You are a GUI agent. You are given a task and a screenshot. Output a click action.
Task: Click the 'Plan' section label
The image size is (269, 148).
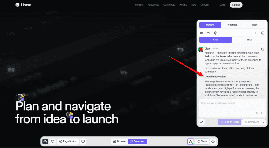pos(25,94)
